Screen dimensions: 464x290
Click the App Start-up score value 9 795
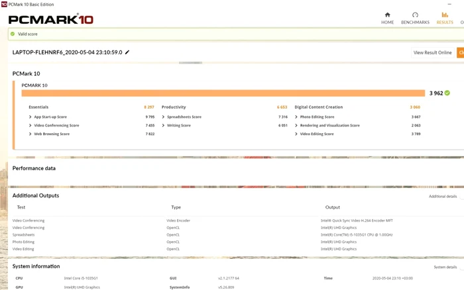[x=150, y=117]
